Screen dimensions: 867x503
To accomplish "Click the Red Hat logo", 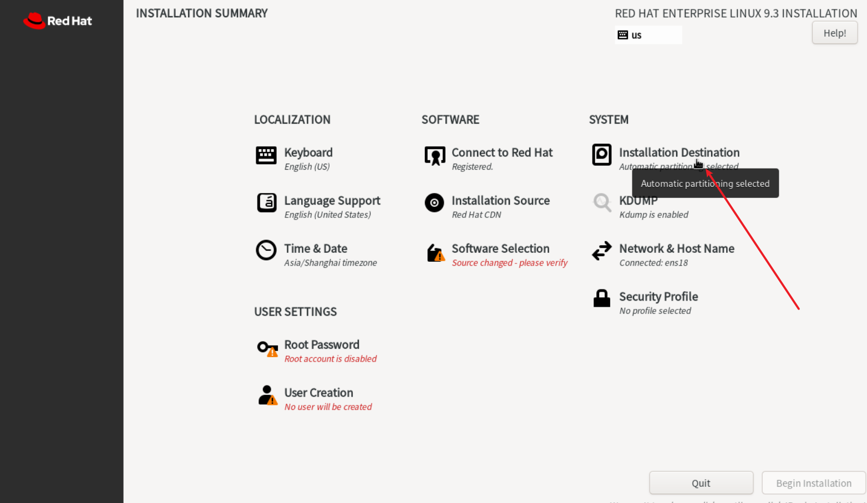I will [58, 21].
